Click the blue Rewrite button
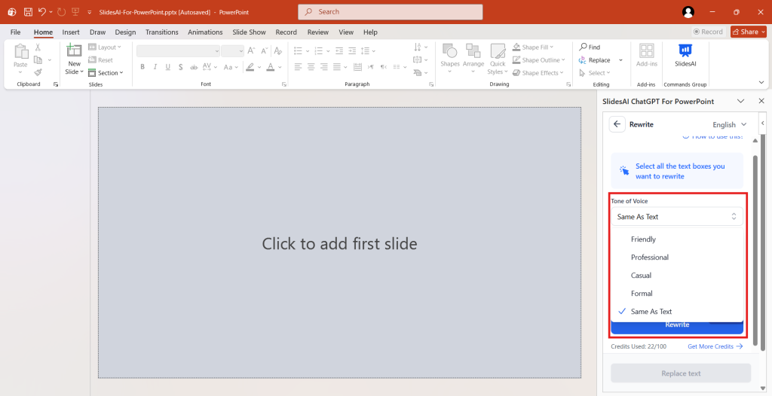The width and height of the screenshot is (772, 396). click(677, 326)
